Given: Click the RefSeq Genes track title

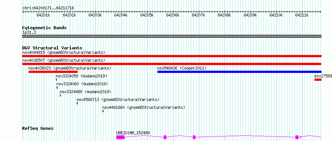Looking at the screenshot, I should [38, 129].
